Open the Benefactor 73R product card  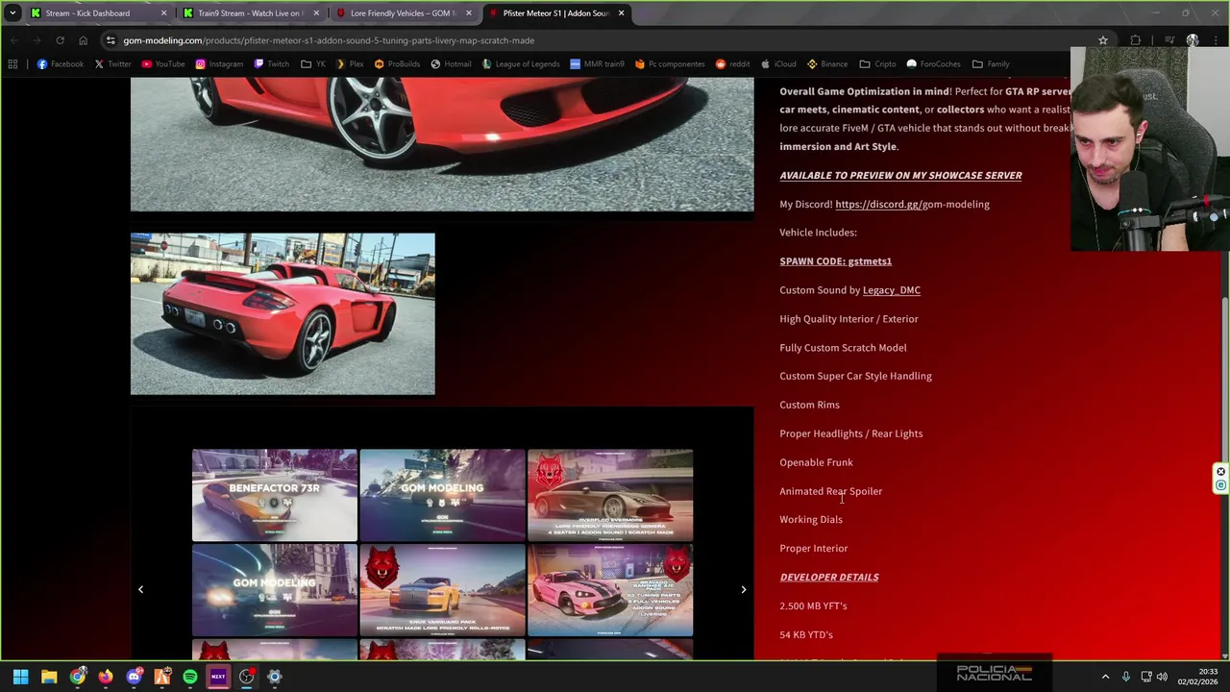(274, 495)
